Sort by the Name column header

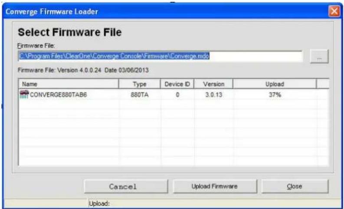pyautogui.click(x=69, y=84)
